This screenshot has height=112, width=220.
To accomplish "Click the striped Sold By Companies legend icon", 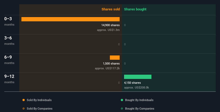I will (x=24, y=109).
